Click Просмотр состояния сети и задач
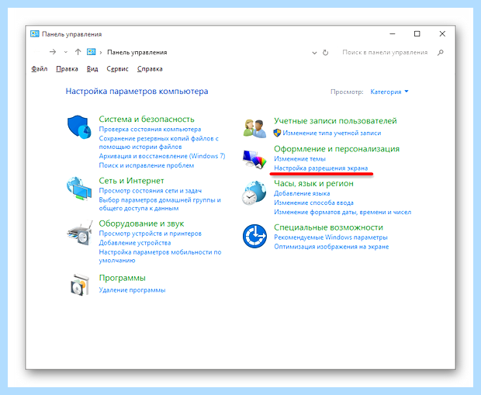 tap(150, 191)
